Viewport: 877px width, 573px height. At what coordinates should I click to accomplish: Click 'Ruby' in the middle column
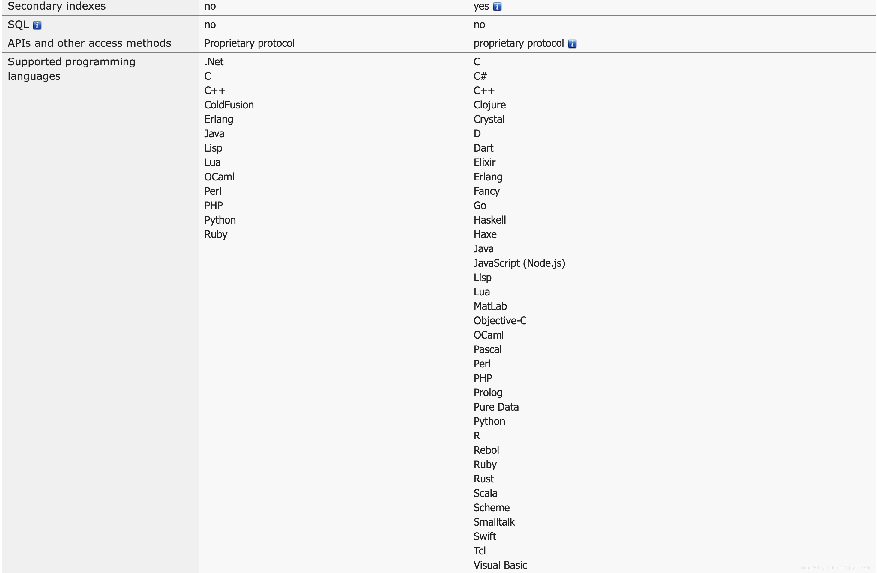216,235
